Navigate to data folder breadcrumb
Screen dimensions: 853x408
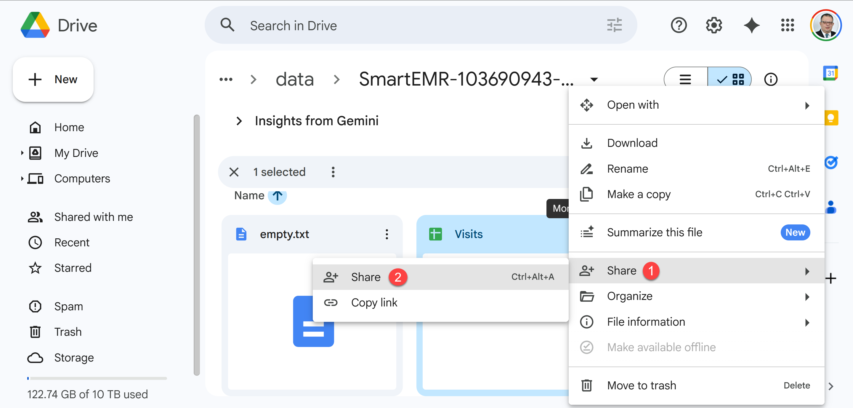click(x=294, y=79)
